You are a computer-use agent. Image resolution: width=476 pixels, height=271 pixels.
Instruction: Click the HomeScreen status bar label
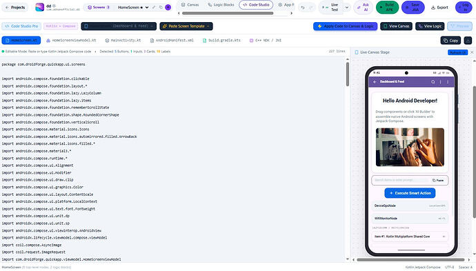pyautogui.click(x=12, y=268)
